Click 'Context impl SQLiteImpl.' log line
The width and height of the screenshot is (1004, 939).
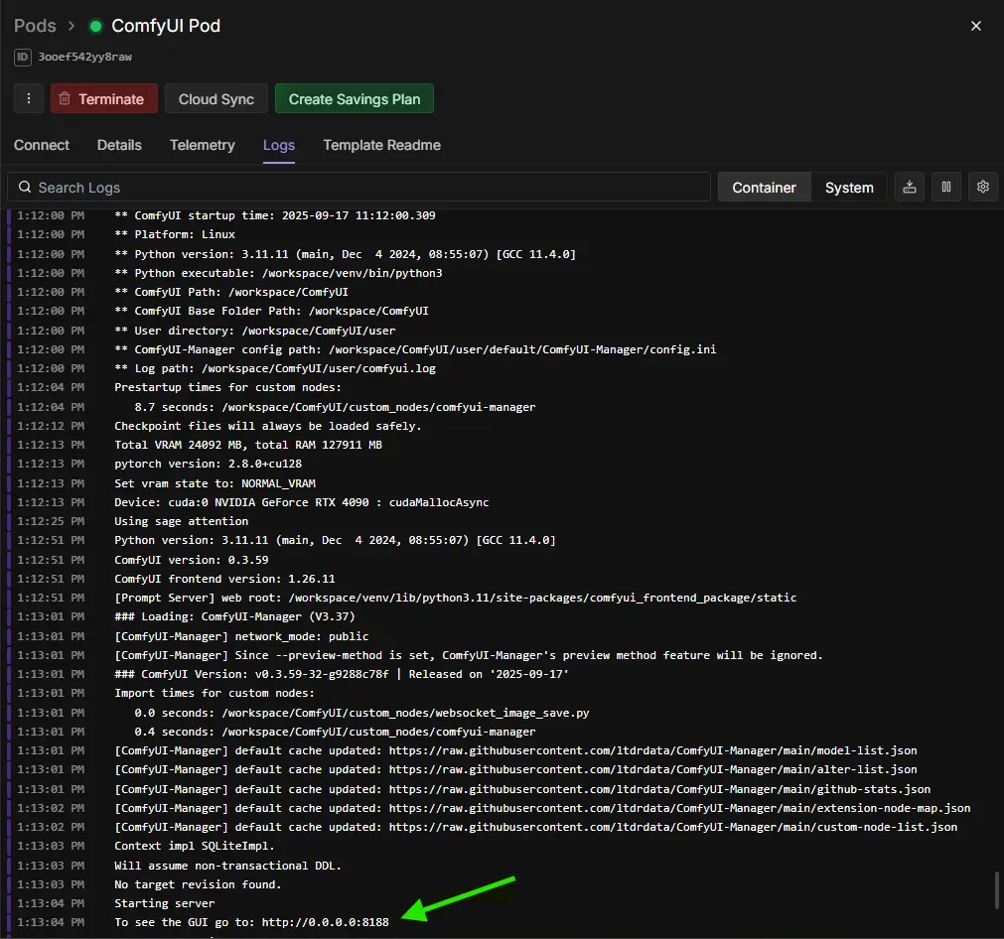(x=194, y=846)
